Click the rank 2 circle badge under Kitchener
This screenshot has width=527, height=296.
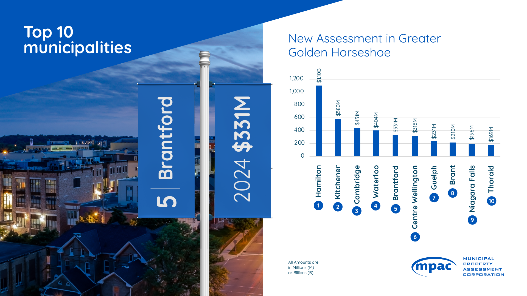coord(338,207)
